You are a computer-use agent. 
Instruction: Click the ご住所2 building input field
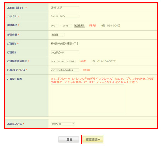tap(65, 52)
